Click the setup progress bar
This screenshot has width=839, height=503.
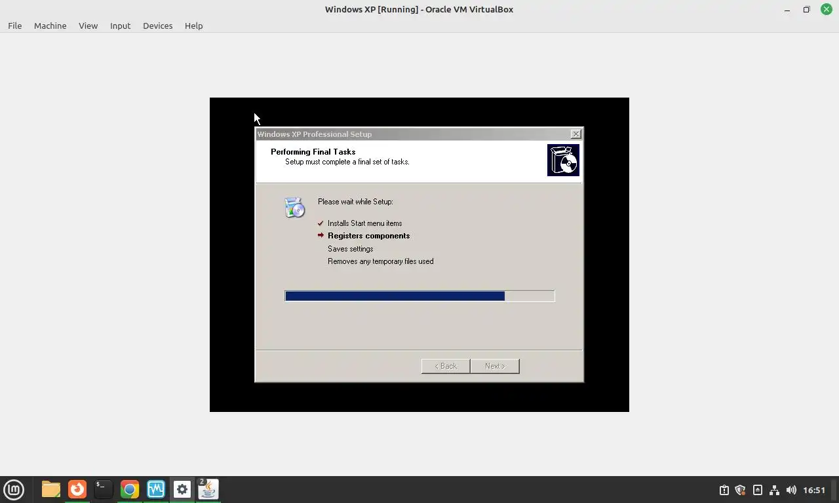419,296
